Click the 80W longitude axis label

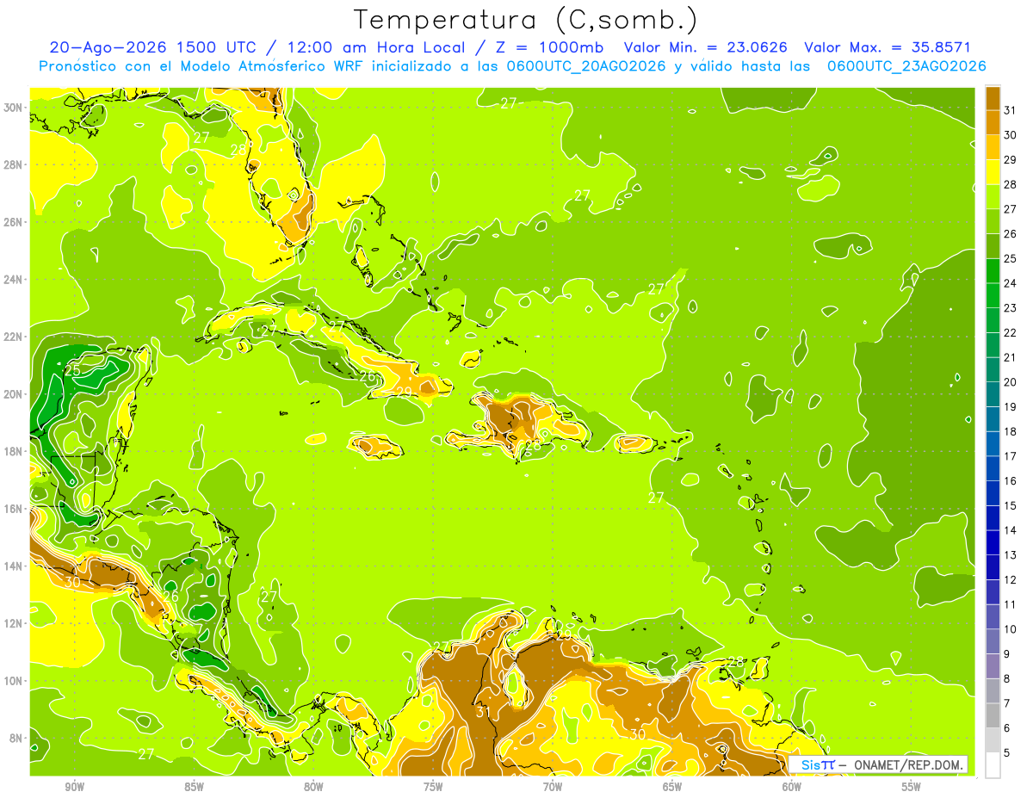(314, 787)
